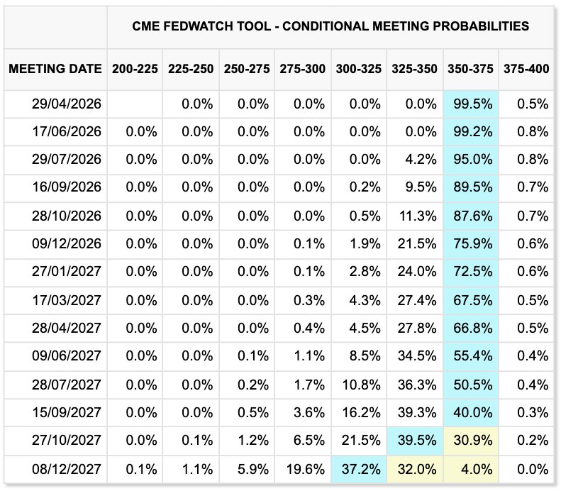This screenshot has height=491, width=561.
Task: Select the 5.9% cell in last row
Action: pyautogui.click(x=248, y=469)
